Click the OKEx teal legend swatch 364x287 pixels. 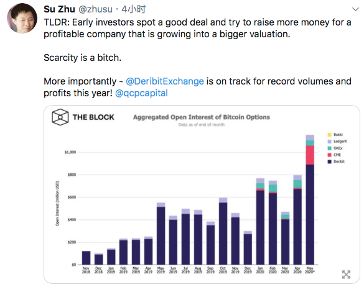point(329,148)
